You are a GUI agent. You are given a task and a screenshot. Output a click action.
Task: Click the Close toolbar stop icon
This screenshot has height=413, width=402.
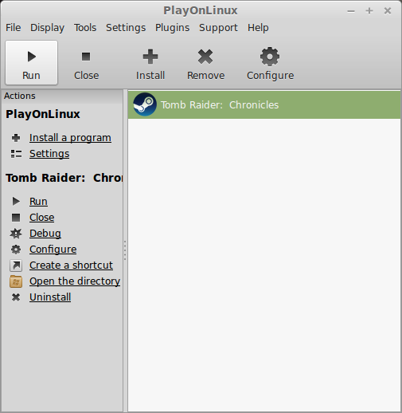tap(86, 57)
